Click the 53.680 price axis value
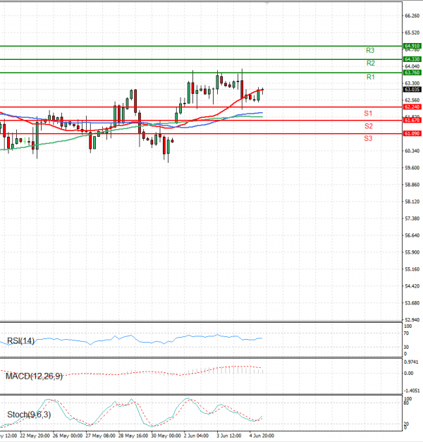The height and width of the screenshot is (442, 423). click(412, 303)
